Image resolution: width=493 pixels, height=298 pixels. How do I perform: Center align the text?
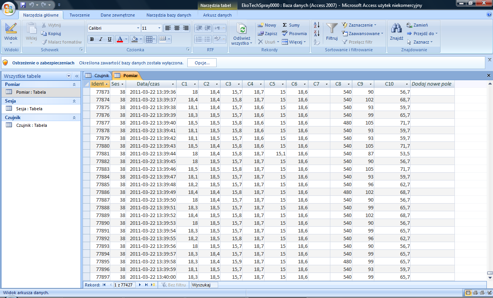tap(177, 28)
